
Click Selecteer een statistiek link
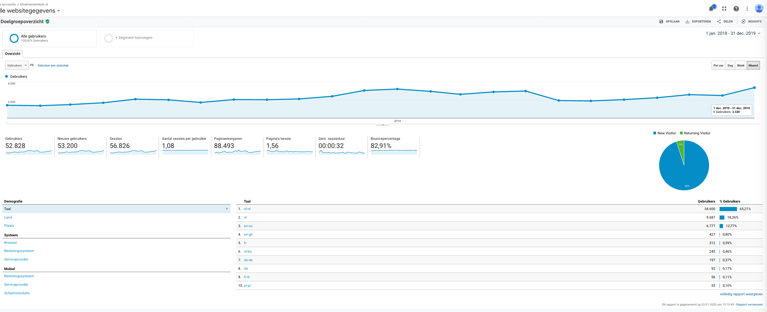click(x=53, y=65)
